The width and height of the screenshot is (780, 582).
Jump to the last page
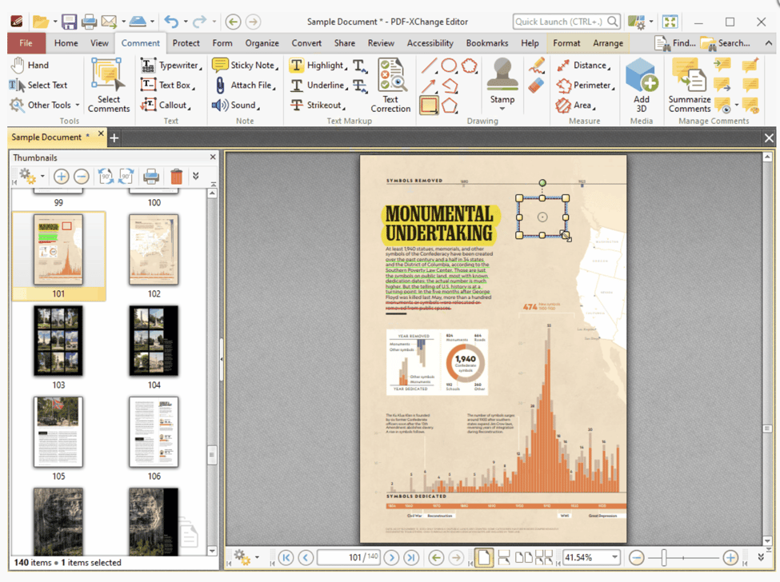[x=411, y=557]
